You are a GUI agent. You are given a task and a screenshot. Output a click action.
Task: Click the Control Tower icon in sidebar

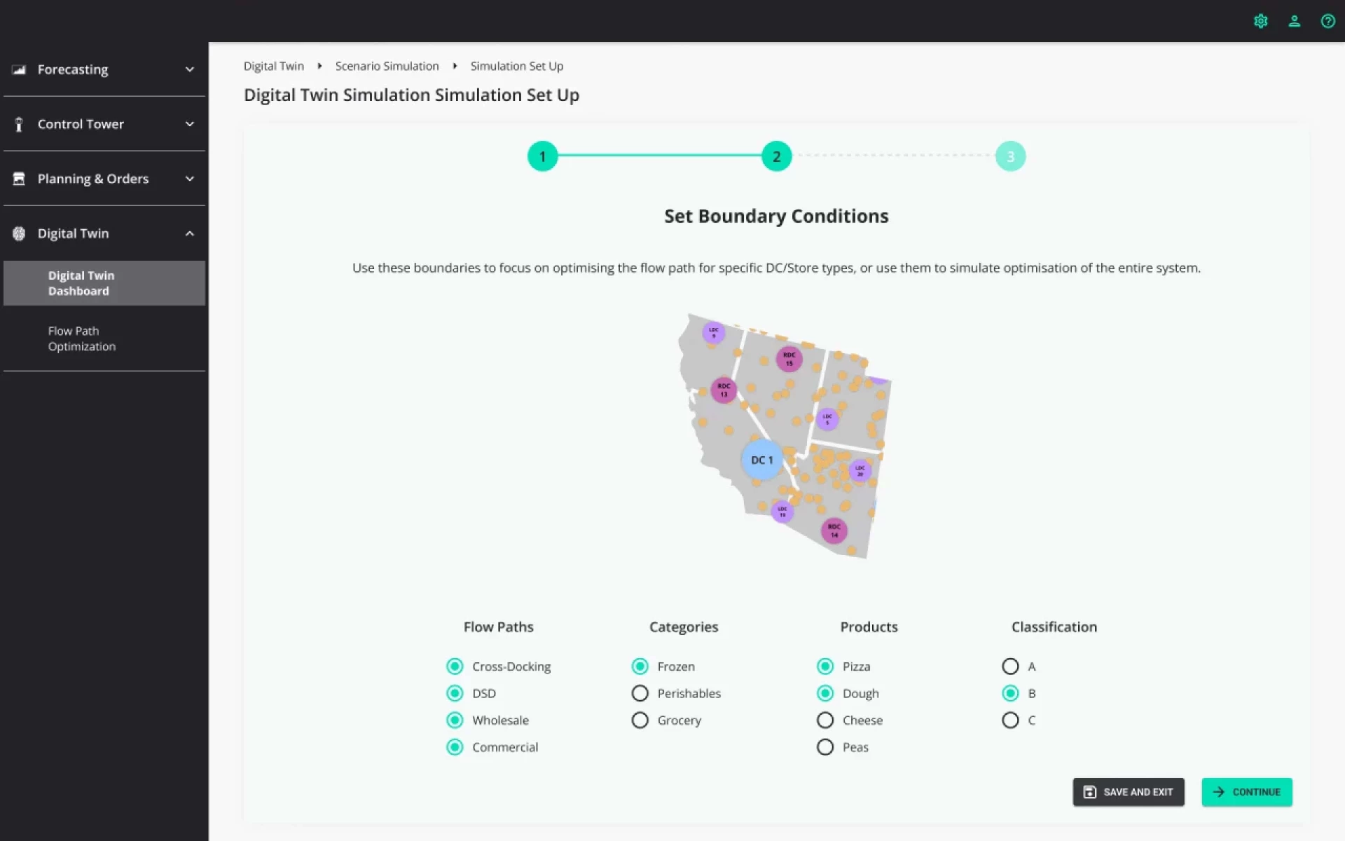point(19,124)
